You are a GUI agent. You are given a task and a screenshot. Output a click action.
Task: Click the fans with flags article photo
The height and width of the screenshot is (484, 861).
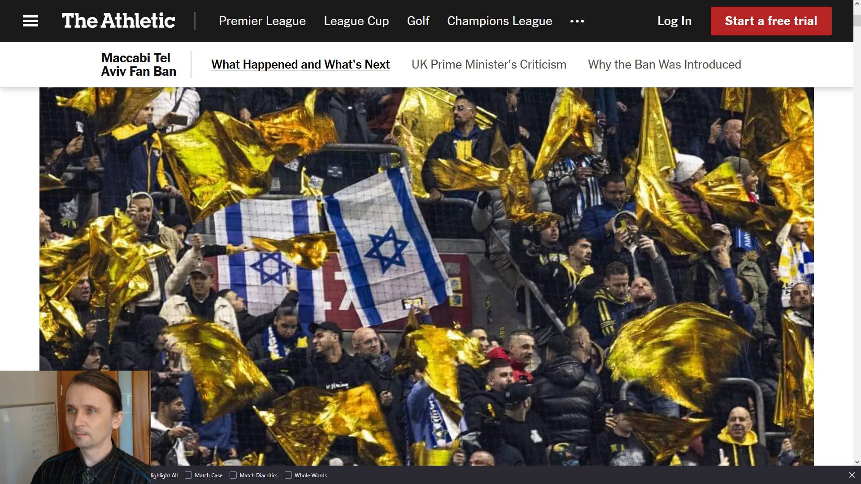tap(426, 277)
